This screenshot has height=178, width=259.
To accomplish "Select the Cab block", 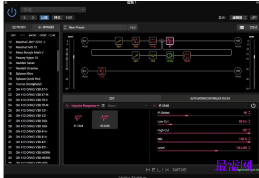I will 102,71.
